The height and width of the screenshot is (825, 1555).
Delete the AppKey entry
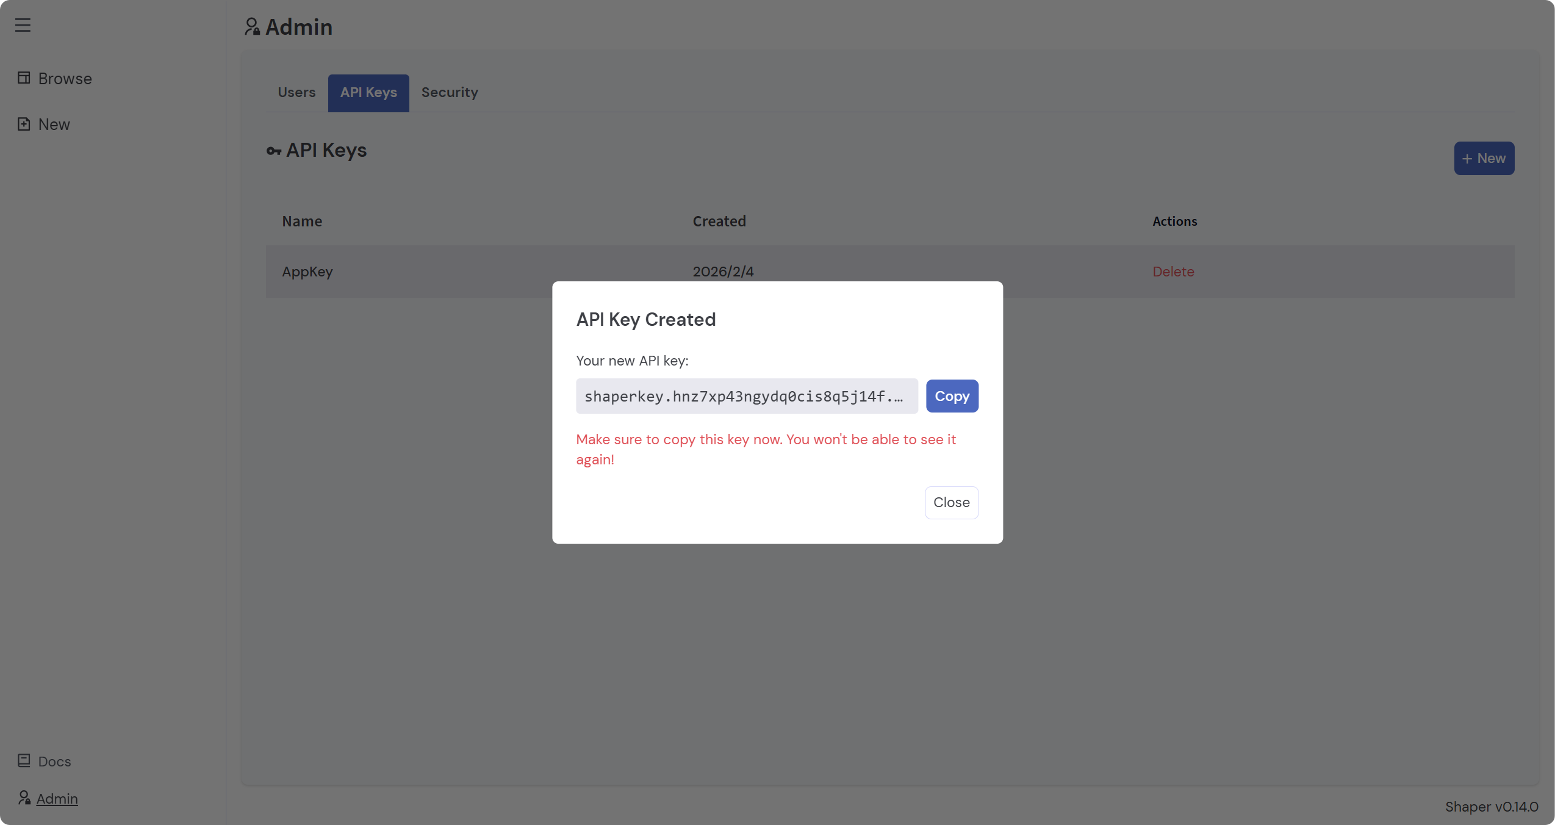[x=1173, y=272]
